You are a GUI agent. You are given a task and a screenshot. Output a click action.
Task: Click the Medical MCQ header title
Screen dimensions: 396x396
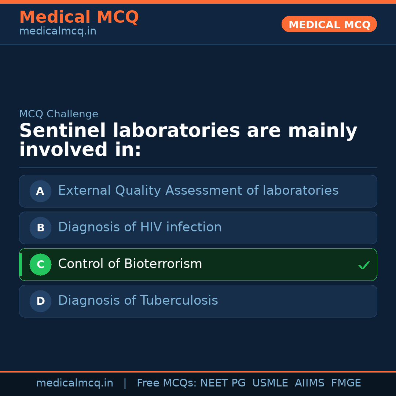(79, 17)
